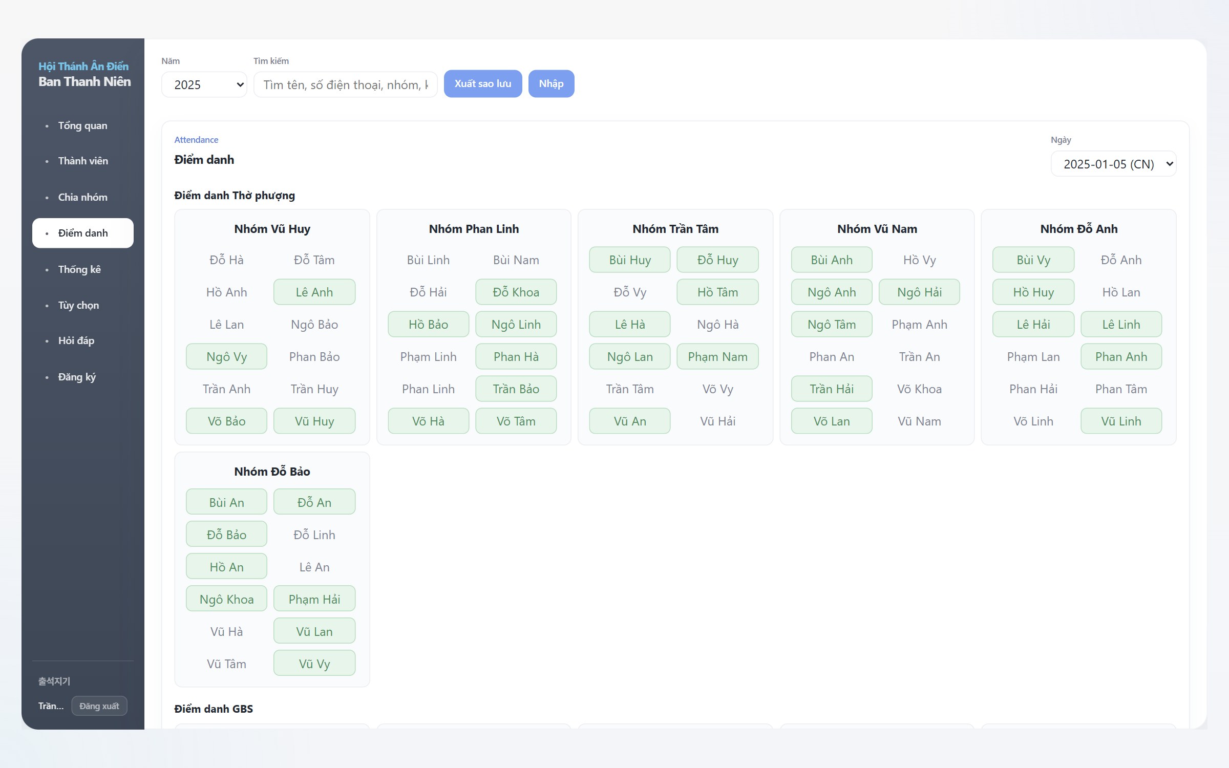
Task: Go to Thành viên page
Action: [83, 161]
